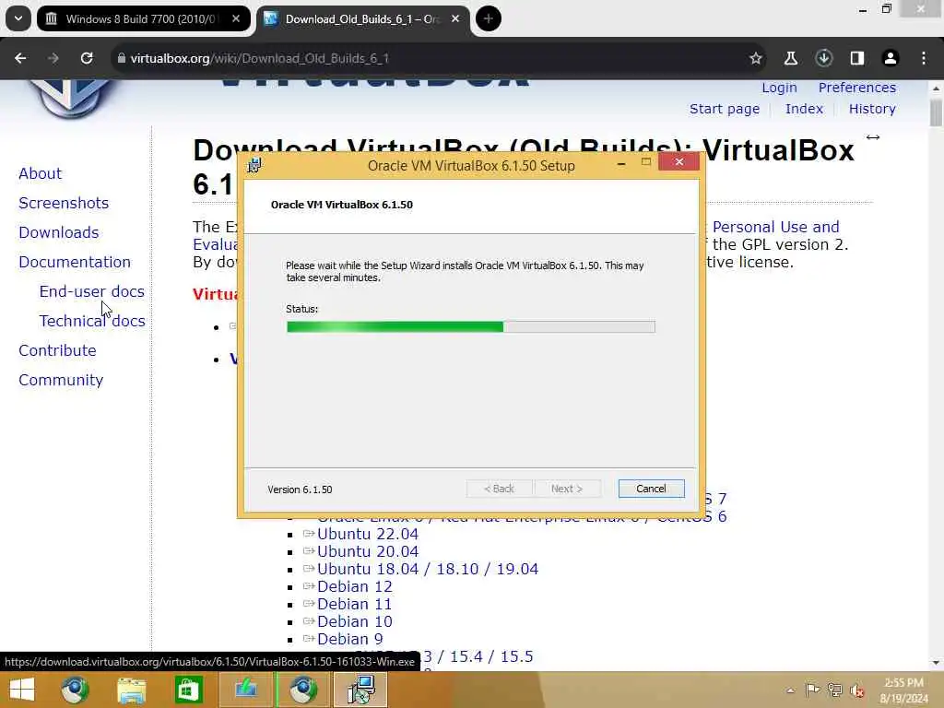View site info lock icon
This screenshot has width=944, height=708.
(121, 58)
